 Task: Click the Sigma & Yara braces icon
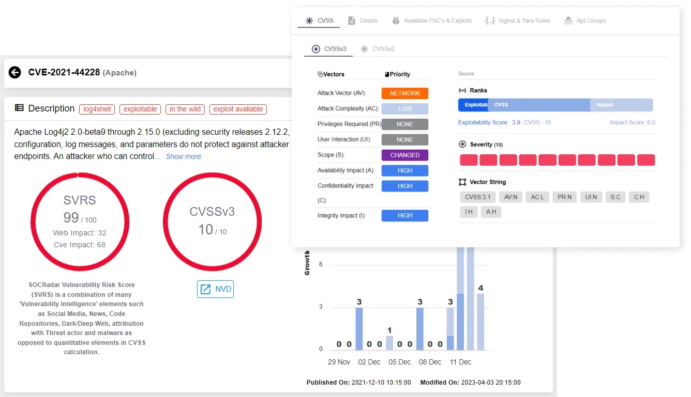490,21
